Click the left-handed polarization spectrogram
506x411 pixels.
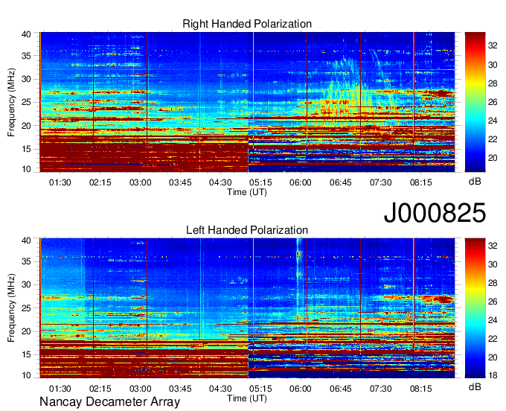click(247, 308)
